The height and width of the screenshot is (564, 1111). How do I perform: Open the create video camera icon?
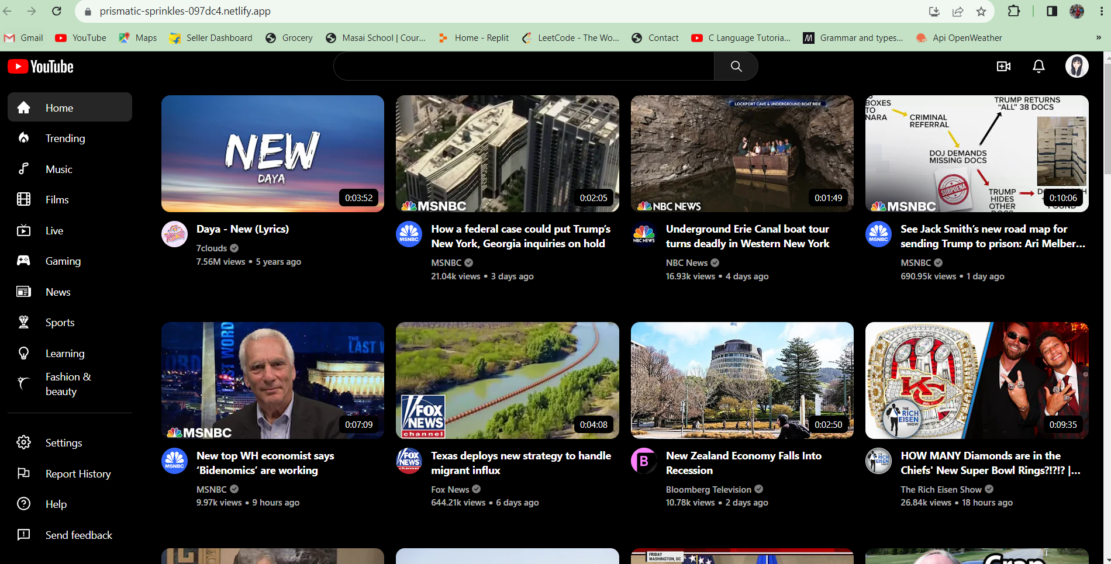(1003, 67)
